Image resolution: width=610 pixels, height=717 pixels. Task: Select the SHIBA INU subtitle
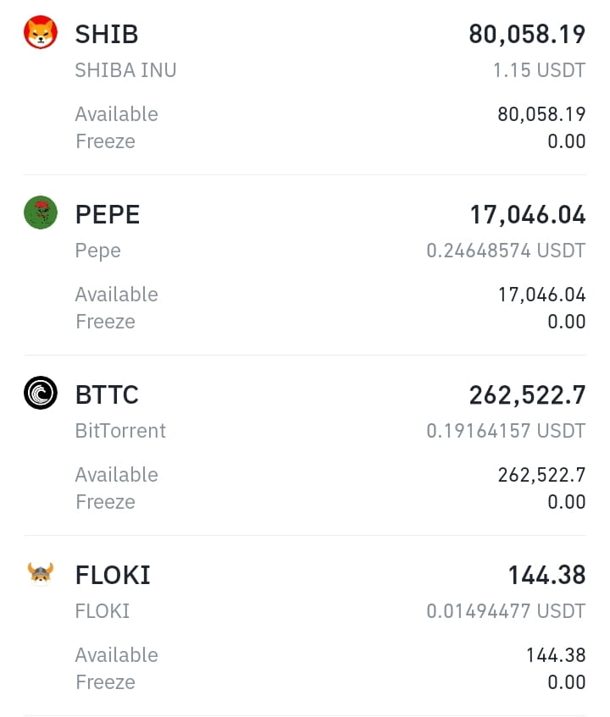pyautogui.click(x=126, y=70)
